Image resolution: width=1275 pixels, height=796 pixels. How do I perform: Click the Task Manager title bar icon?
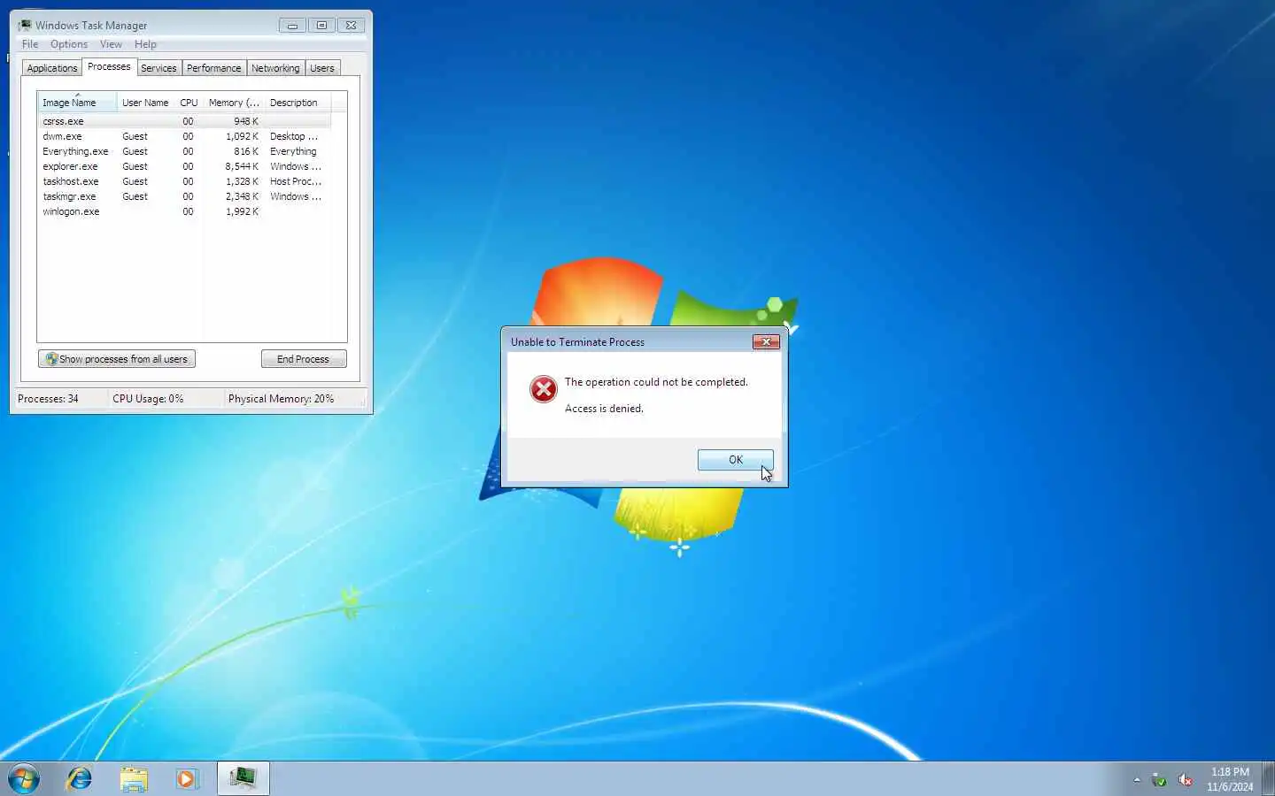25,25
